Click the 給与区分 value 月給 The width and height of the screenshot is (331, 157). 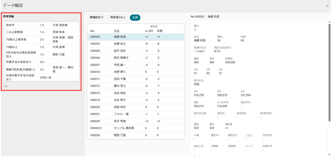pyautogui.click(x=197, y=84)
